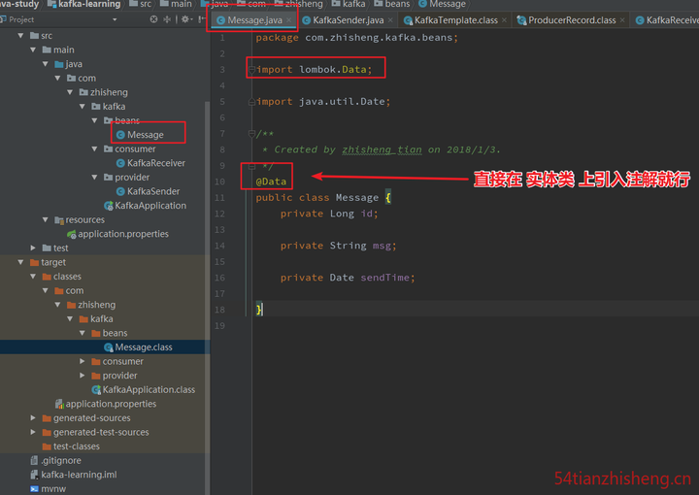Switch to the KafkaReceiver tab
The width and height of the screenshot is (699, 495).
coord(667,20)
